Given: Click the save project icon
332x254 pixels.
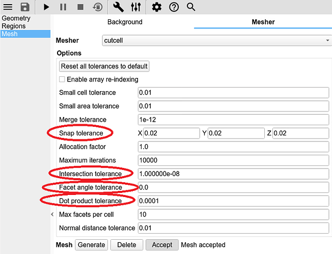Looking at the screenshot, I should pyautogui.click(x=24, y=7).
